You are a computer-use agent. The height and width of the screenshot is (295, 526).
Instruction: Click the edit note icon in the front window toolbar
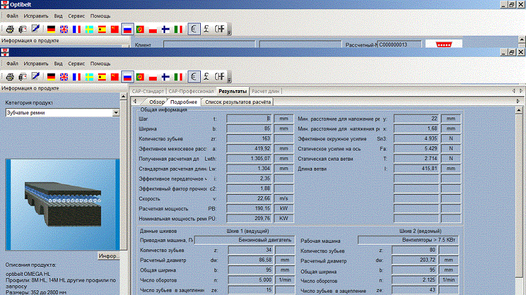(x=35, y=77)
